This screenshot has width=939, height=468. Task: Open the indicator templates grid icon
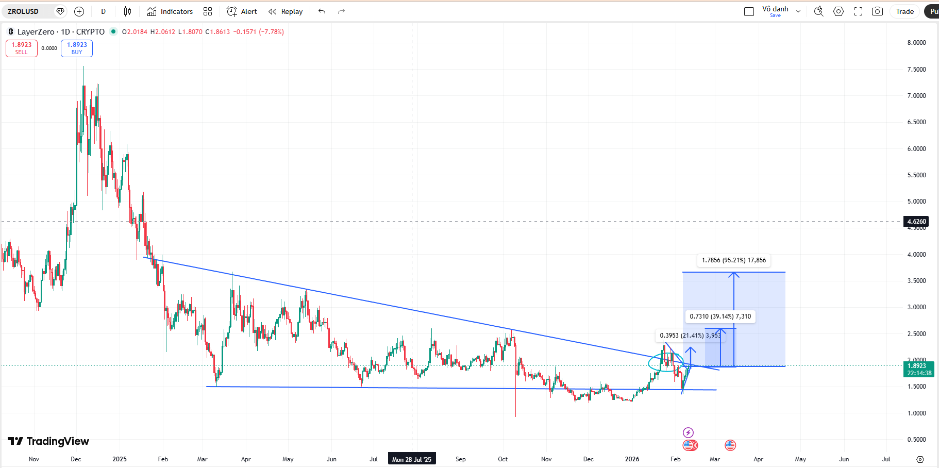click(208, 11)
